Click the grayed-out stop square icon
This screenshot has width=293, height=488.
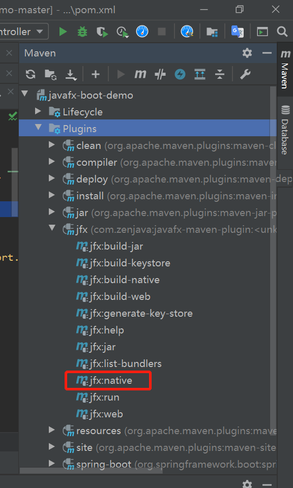tap(162, 32)
